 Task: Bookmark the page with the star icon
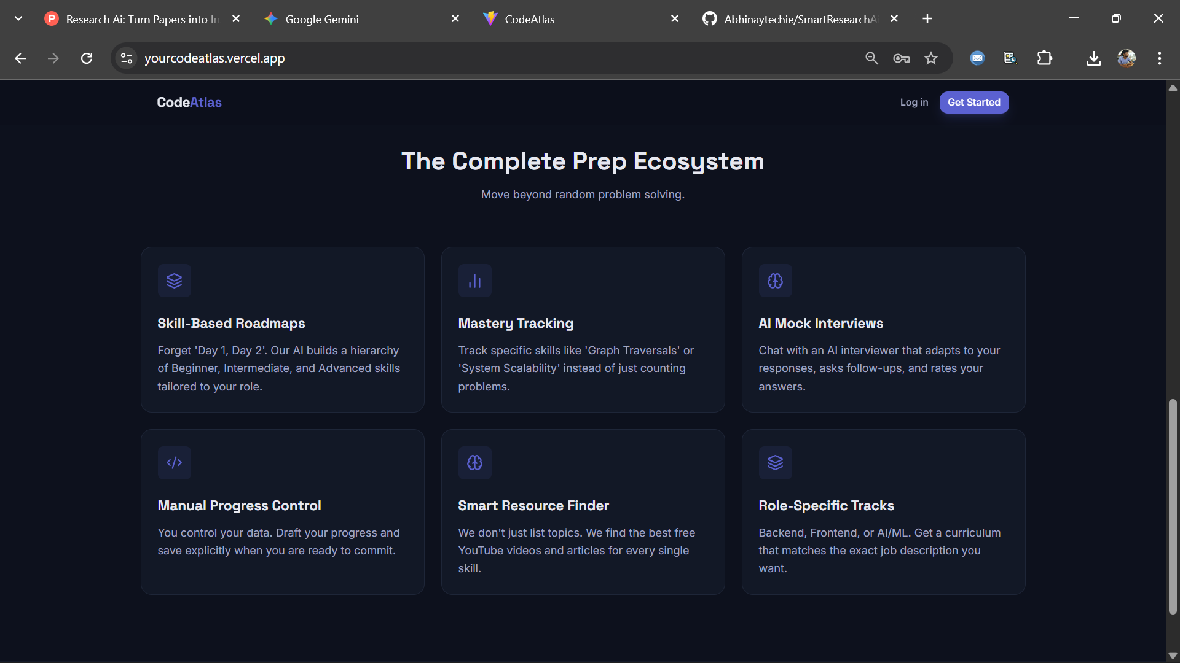coord(931,58)
